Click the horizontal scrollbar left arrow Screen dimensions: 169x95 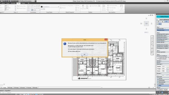pyautogui.click(x=102, y=88)
